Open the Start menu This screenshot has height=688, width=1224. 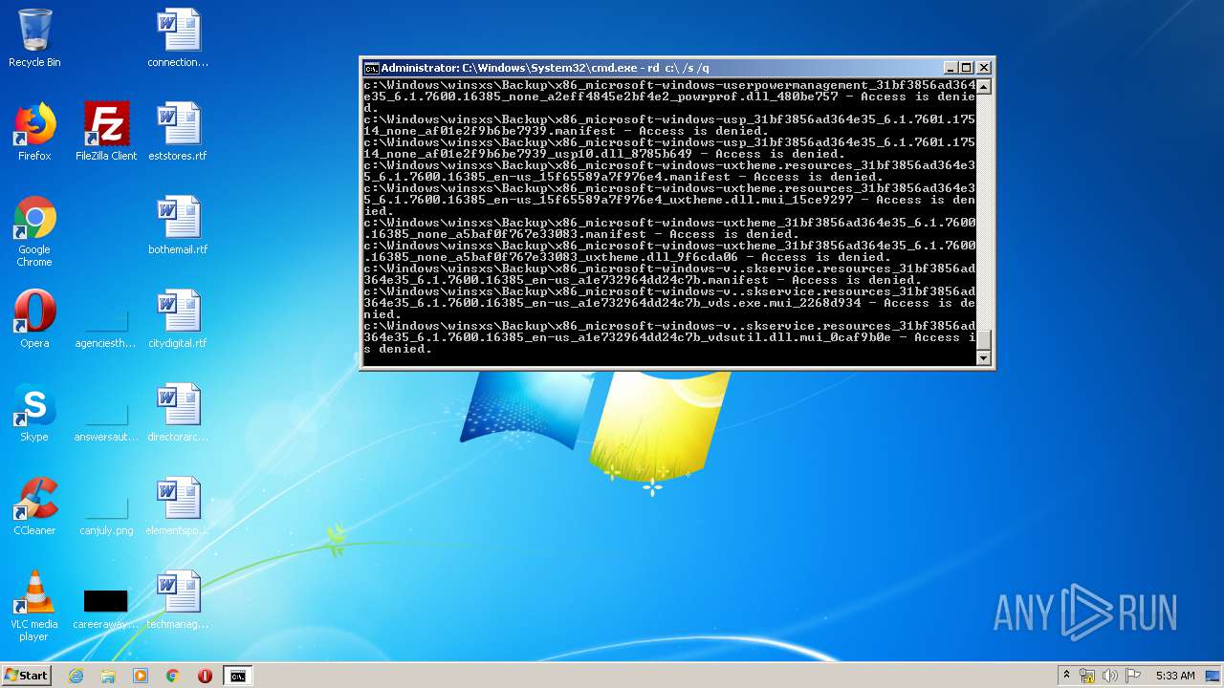coord(26,676)
